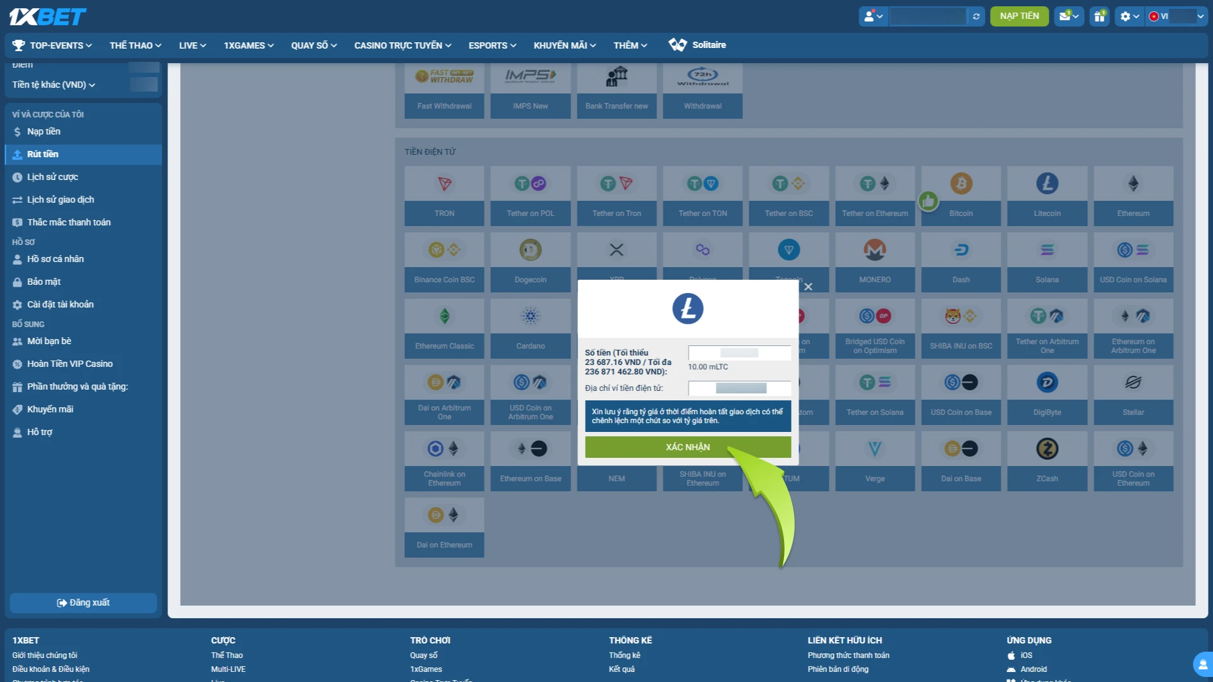The image size is (1213, 682).
Task: Pick Bank Transfer new method
Action: pyautogui.click(x=617, y=90)
